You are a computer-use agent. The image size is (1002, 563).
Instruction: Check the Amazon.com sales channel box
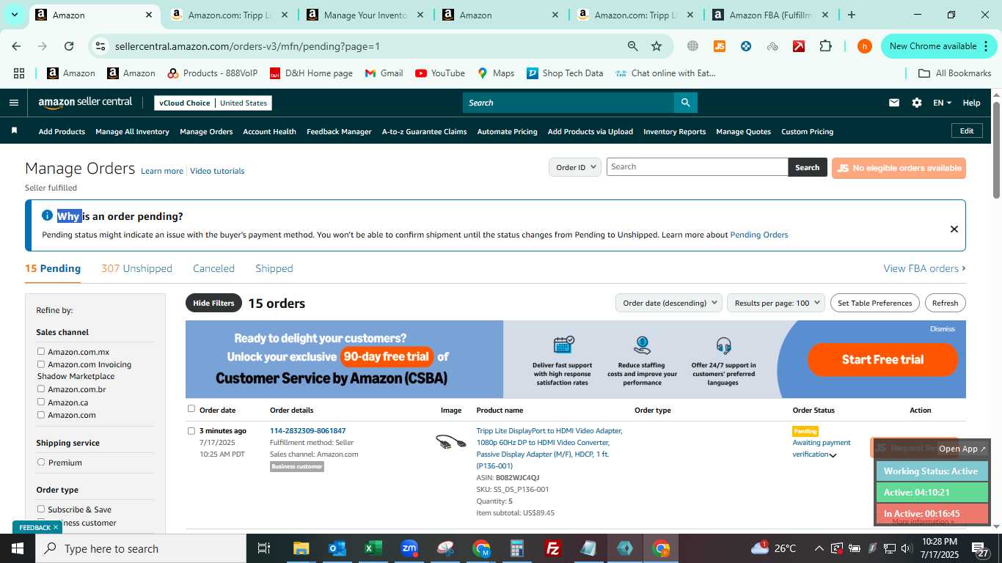point(41,414)
